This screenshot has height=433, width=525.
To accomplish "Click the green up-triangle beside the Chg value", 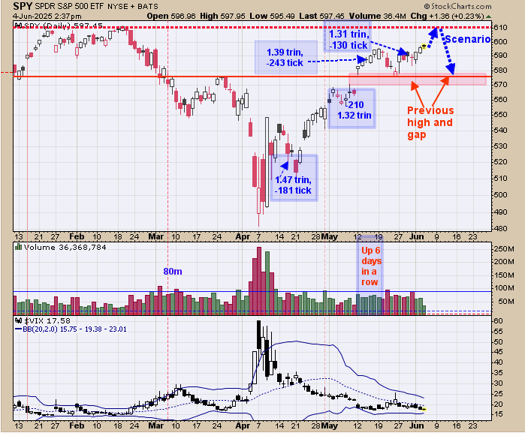I will click(488, 16).
